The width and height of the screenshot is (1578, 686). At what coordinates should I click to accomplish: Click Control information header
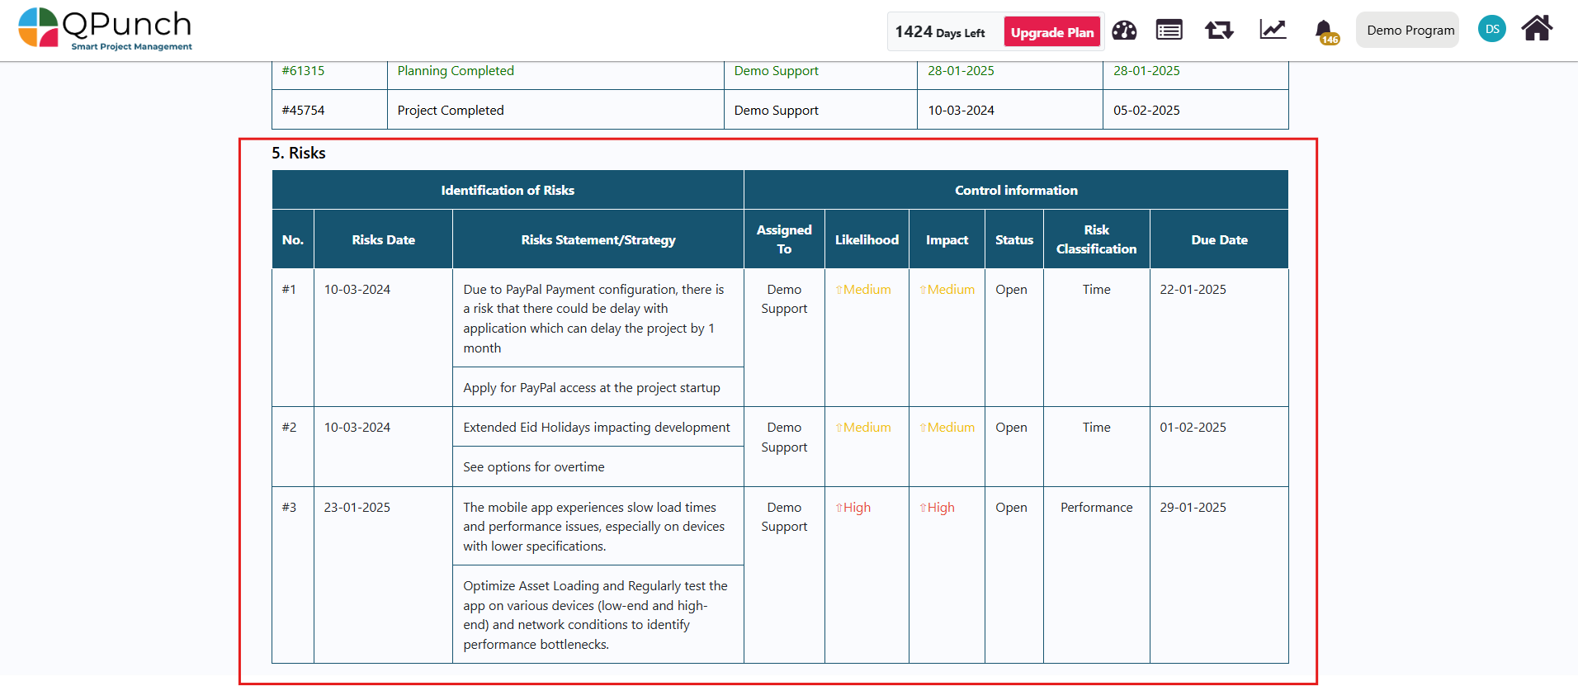point(1016,190)
